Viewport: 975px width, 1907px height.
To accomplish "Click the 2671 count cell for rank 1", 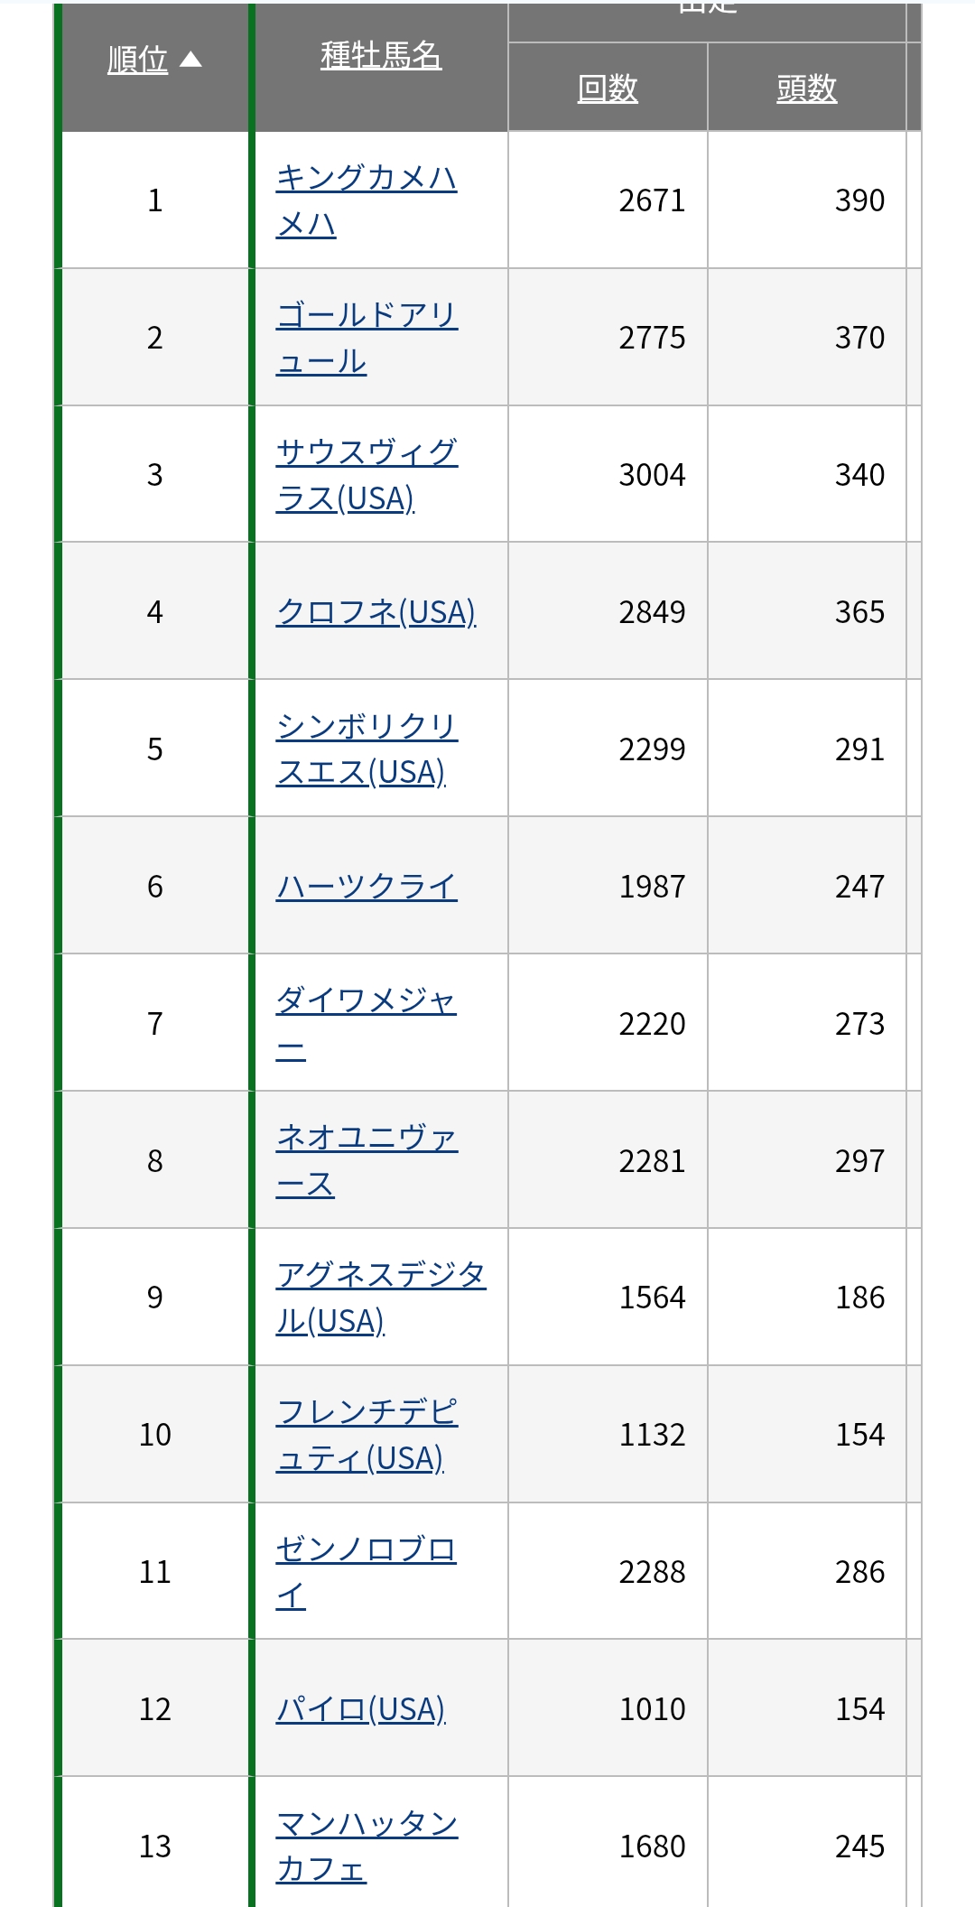I will pos(652,200).
